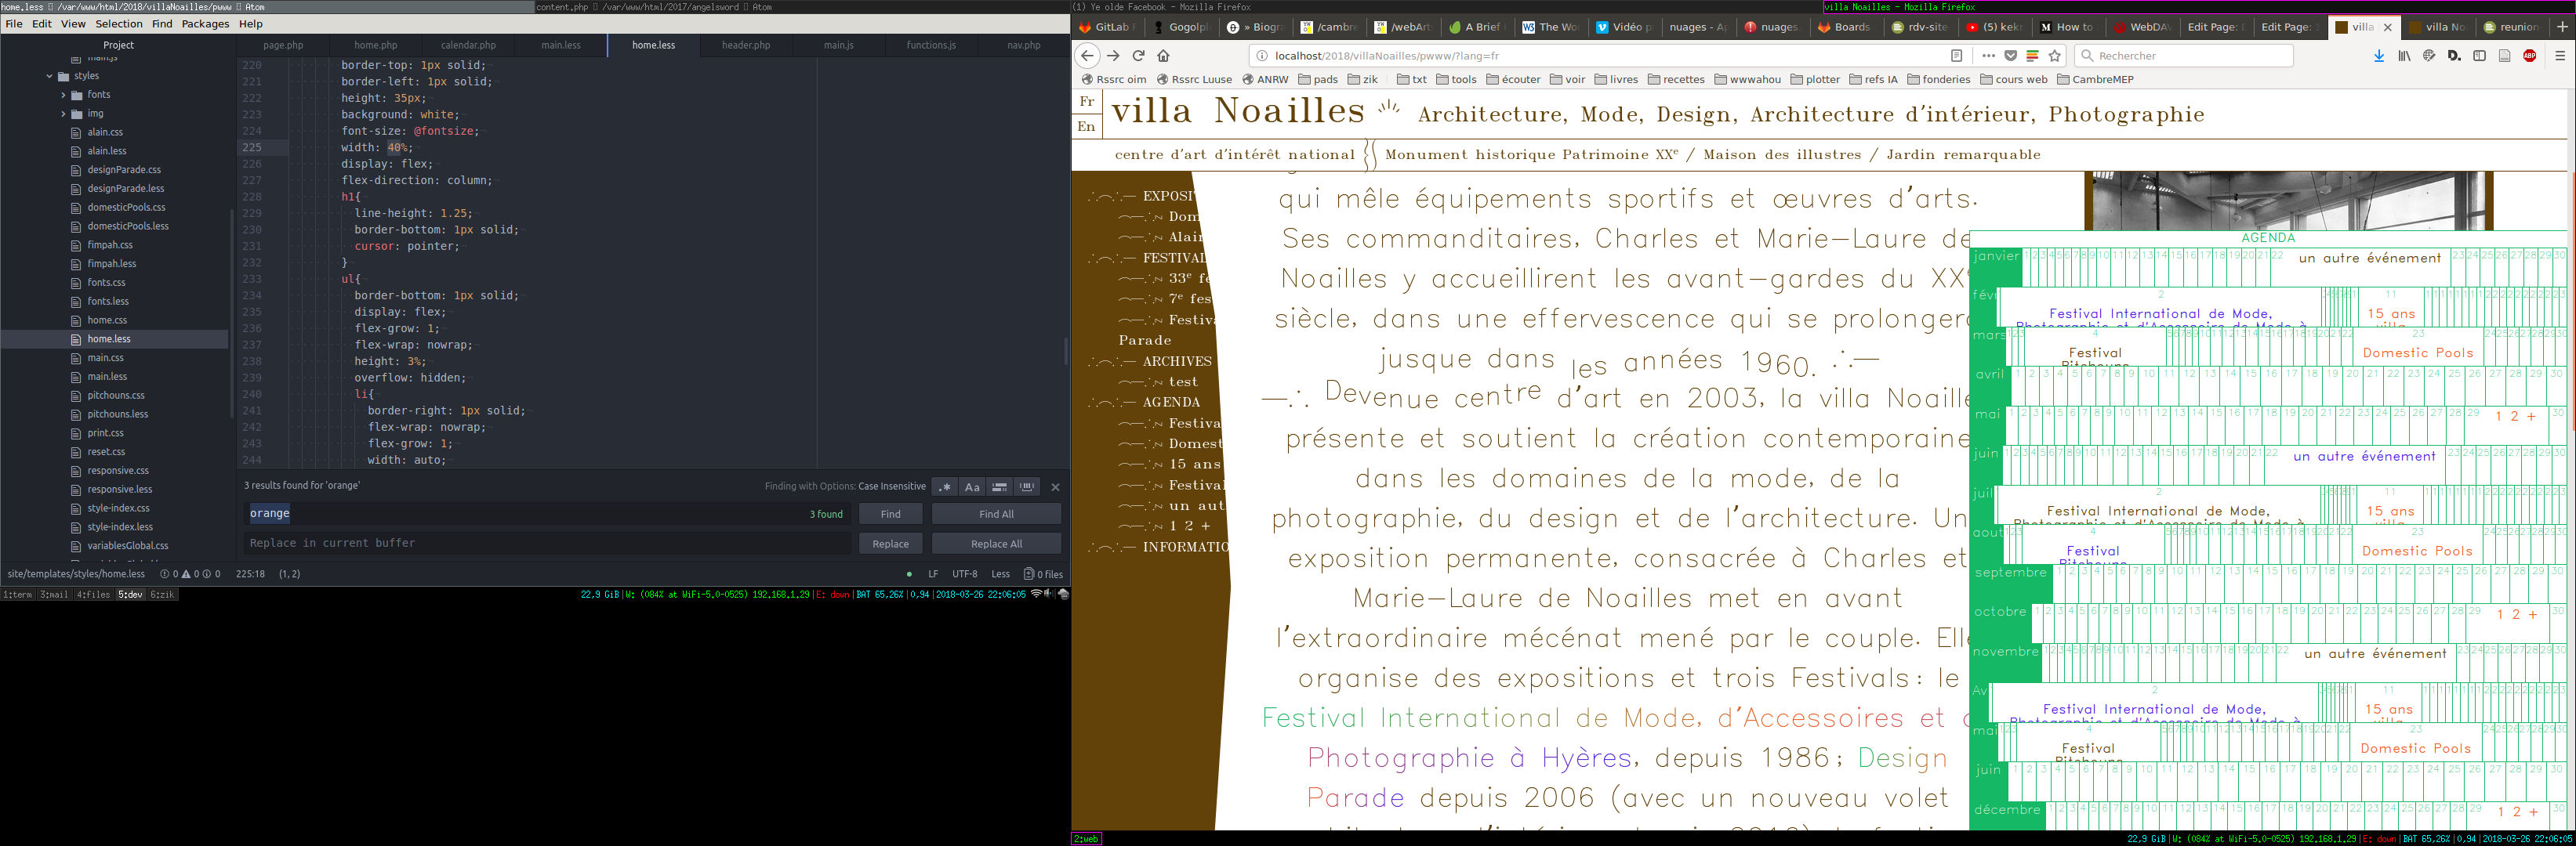Screen dimensions: 2576x846
Task: Switch site language to En
Action: (x=1086, y=127)
